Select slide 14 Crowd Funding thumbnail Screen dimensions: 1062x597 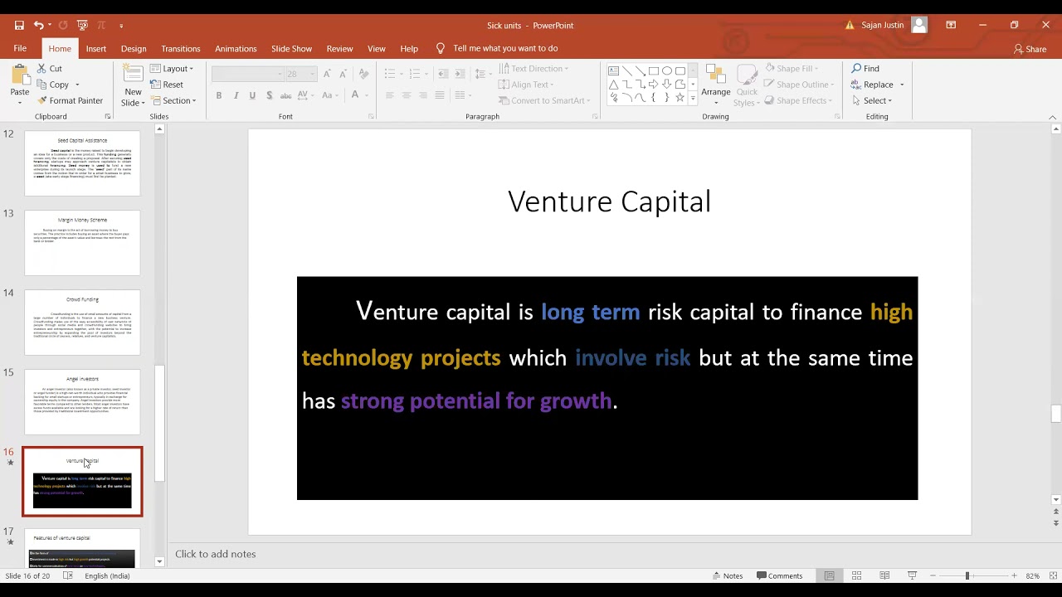(x=82, y=323)
